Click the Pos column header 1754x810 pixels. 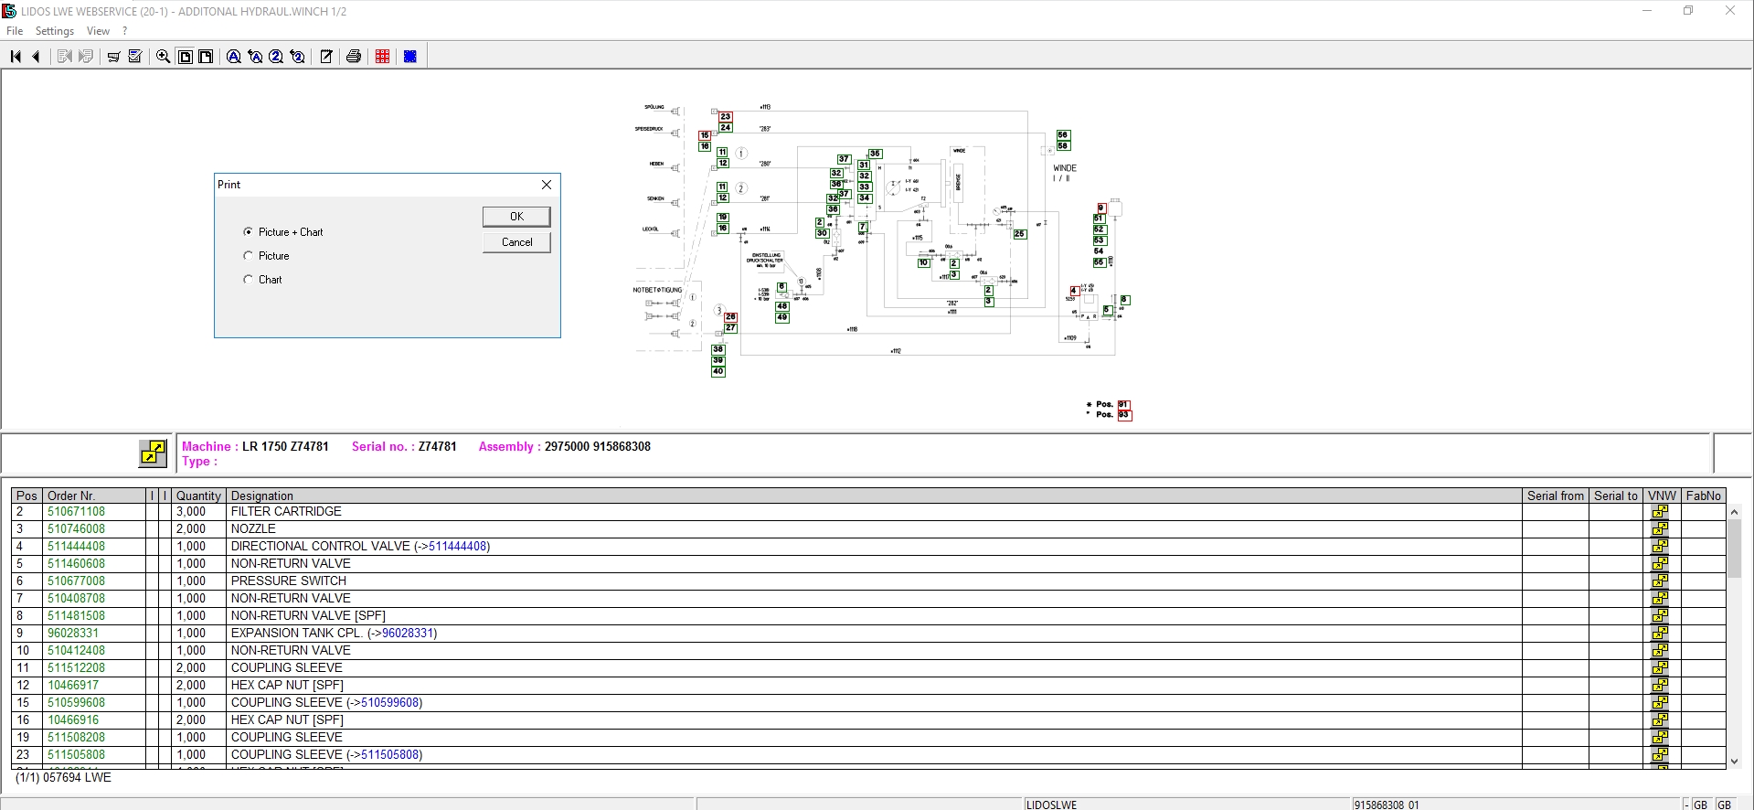[27, 496]
